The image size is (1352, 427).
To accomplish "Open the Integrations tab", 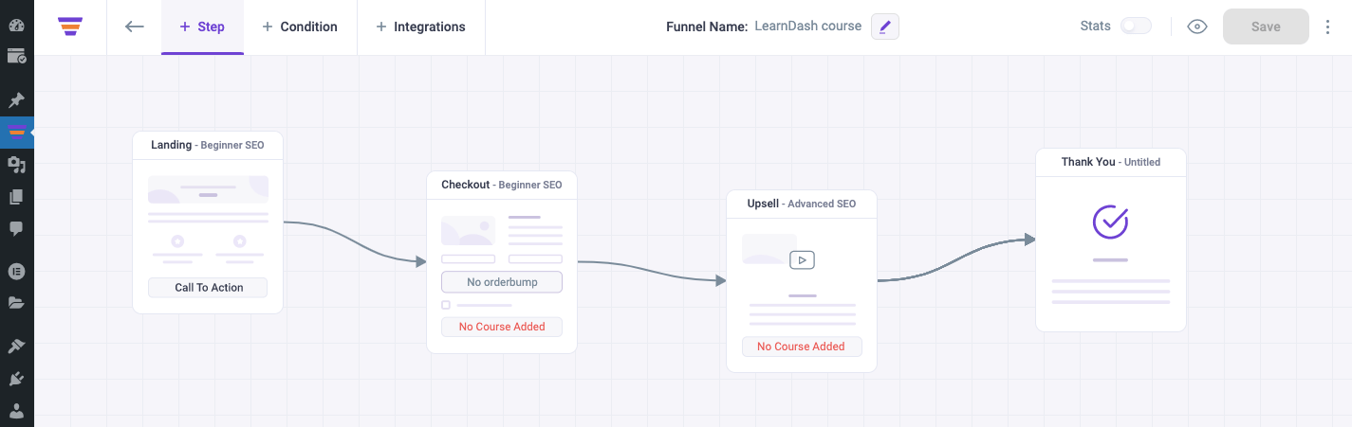I will (x=420, y=27).
